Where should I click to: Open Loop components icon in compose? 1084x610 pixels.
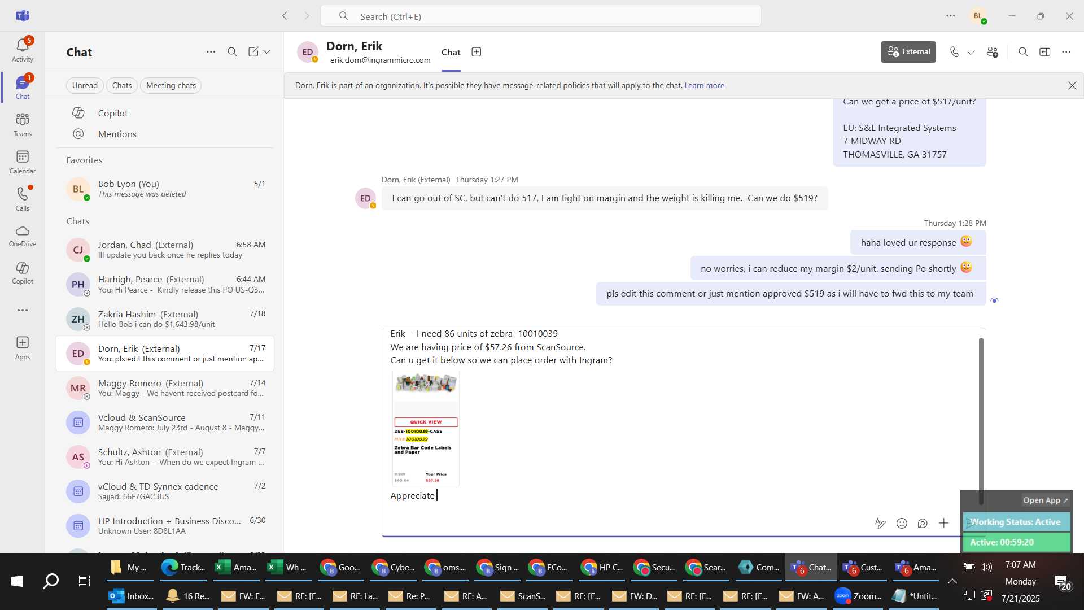pyautogui.click(x=923, y=523)
